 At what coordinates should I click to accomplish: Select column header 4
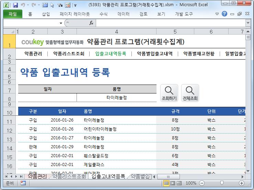click(x=116, y=31)
